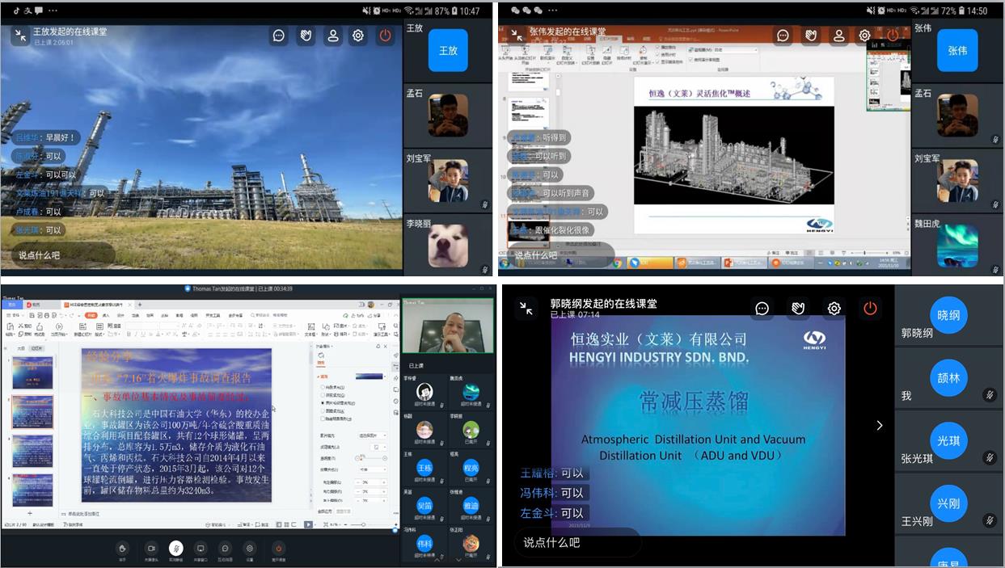Click red power icon in 郭晓纲's classroom
Viewport: 1005px width, 568px height.
click(870, 308)
